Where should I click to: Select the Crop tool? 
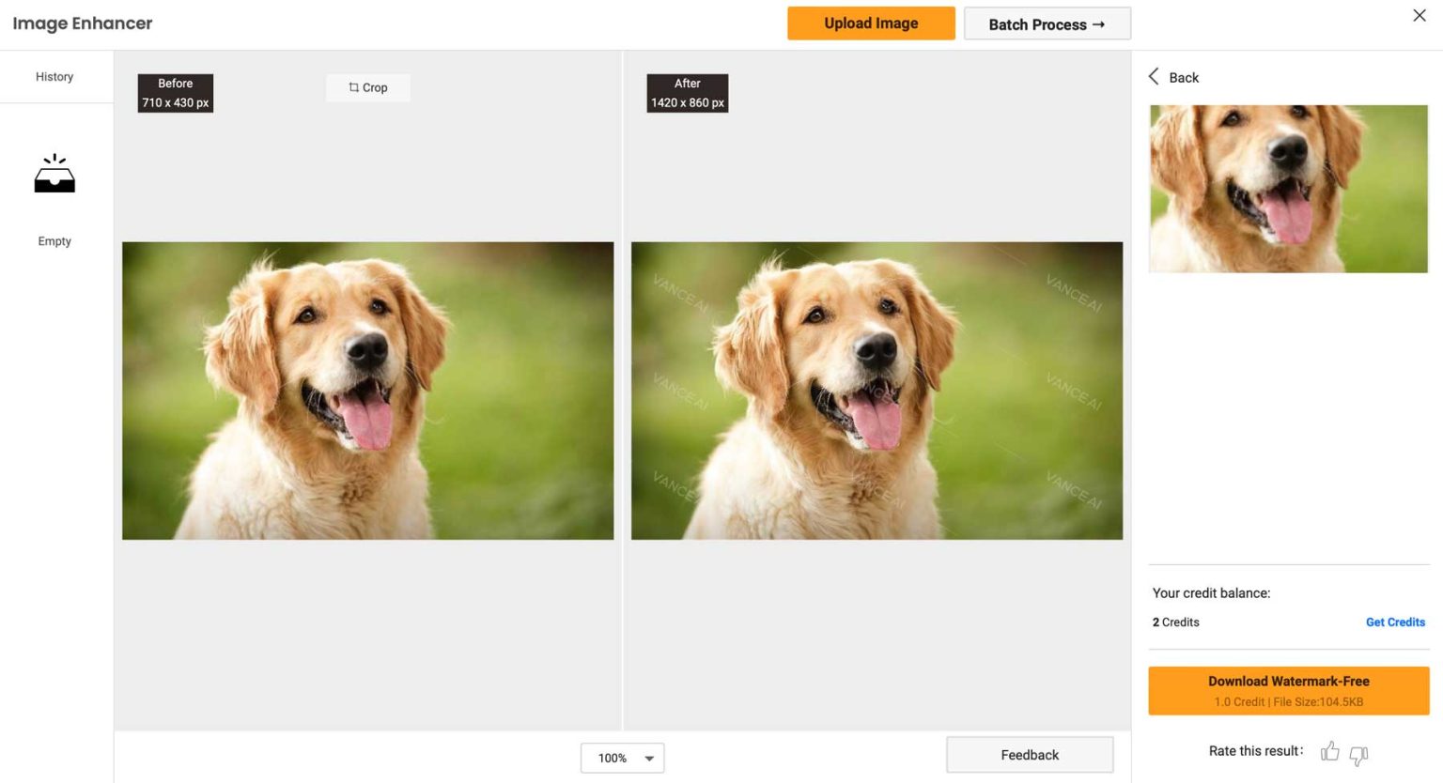coord(367,87)
